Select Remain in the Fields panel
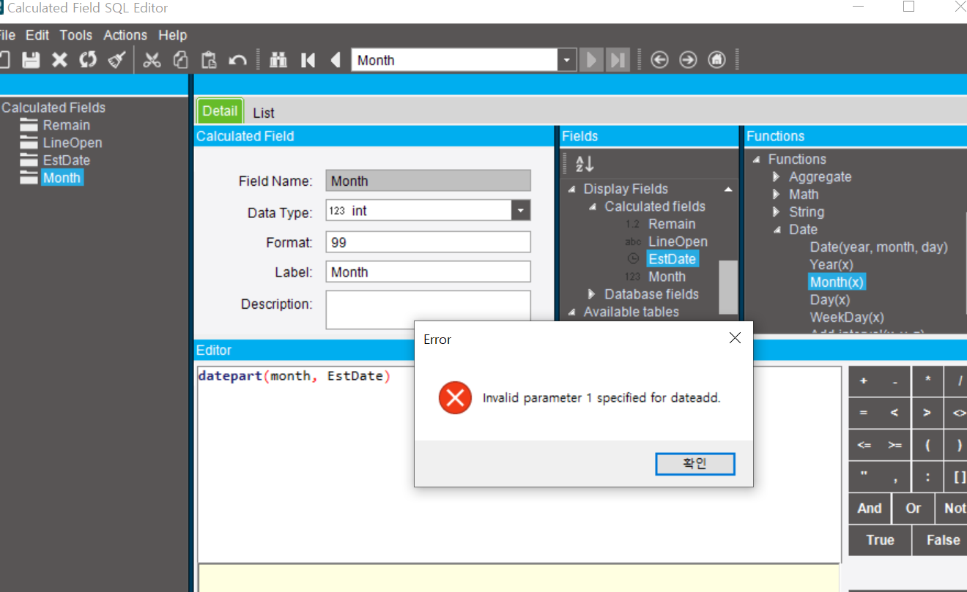Screen dimensions: 967x592 tap(671, 224)
